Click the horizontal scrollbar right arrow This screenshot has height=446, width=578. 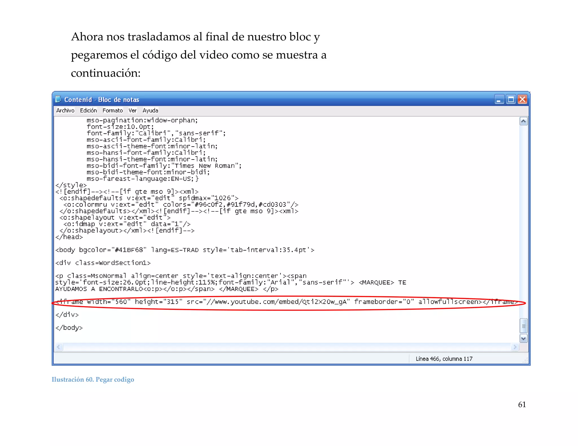515,347
